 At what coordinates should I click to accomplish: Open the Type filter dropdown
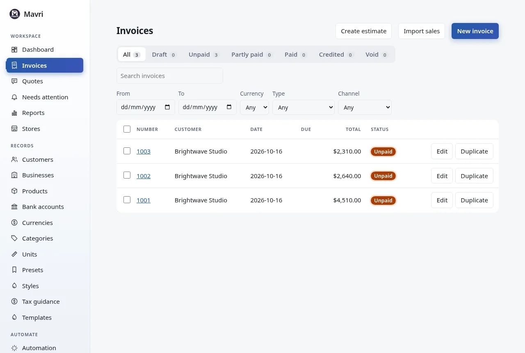click(304, 108)
